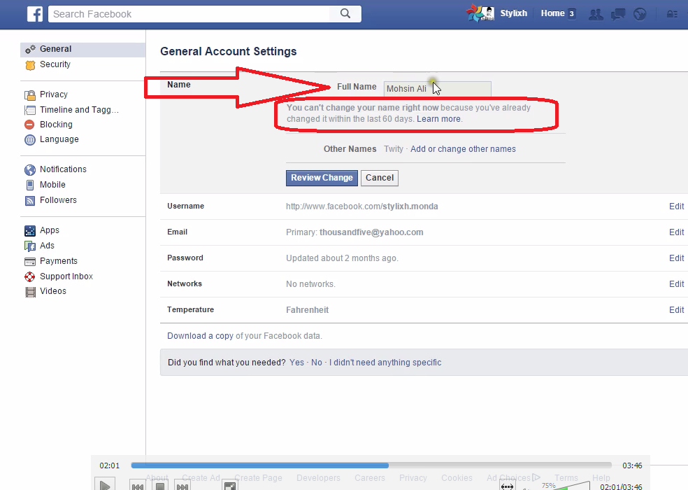
Task: Edit the Password row
Action: pos(676,258)
